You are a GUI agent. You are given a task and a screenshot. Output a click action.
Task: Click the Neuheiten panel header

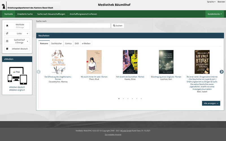pos(130,36)
